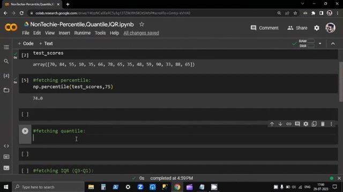Run the fetching quantile cell
Viewport: 343px width, 192px height.
click(25, 131)
